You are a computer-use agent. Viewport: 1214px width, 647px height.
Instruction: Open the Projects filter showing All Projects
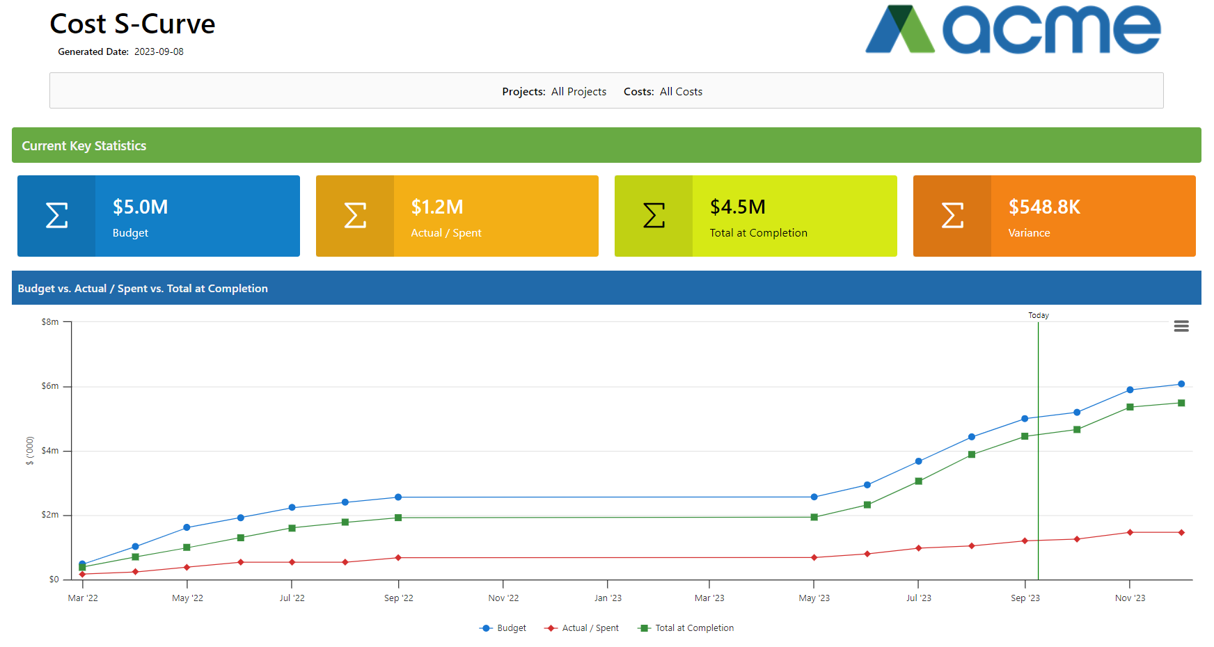point(578,91)
